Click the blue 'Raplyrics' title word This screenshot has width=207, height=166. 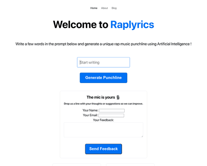[132, 25]
